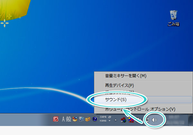
Task: Click the Show desktop button at taskbar edge
Action: 190,120
